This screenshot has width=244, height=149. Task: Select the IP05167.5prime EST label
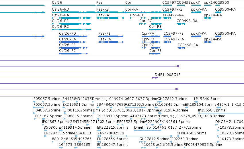tap(48, 116)
